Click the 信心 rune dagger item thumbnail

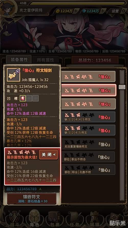pos(13,75)
